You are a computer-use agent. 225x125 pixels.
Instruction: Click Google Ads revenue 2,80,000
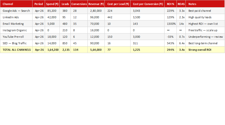tap(96, 11)
